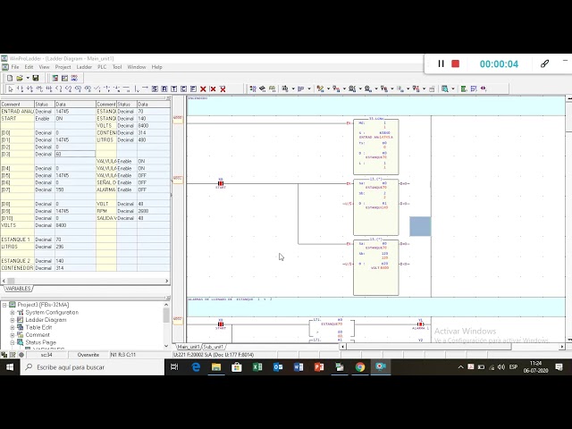Click the D3 data input field
572x429 pixels.
click(75, 154)
